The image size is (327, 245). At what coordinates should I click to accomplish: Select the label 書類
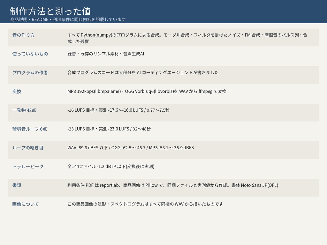pos(17,185)
